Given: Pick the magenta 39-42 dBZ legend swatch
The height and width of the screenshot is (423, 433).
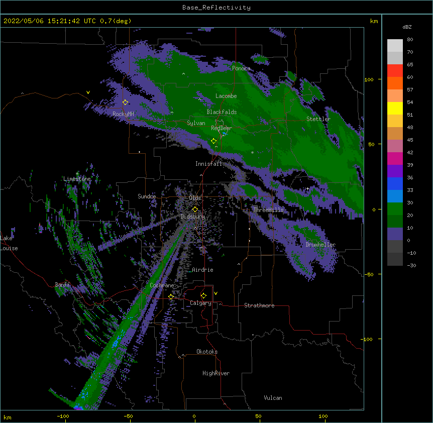Looking at the screenshot, I should (395, 159).
